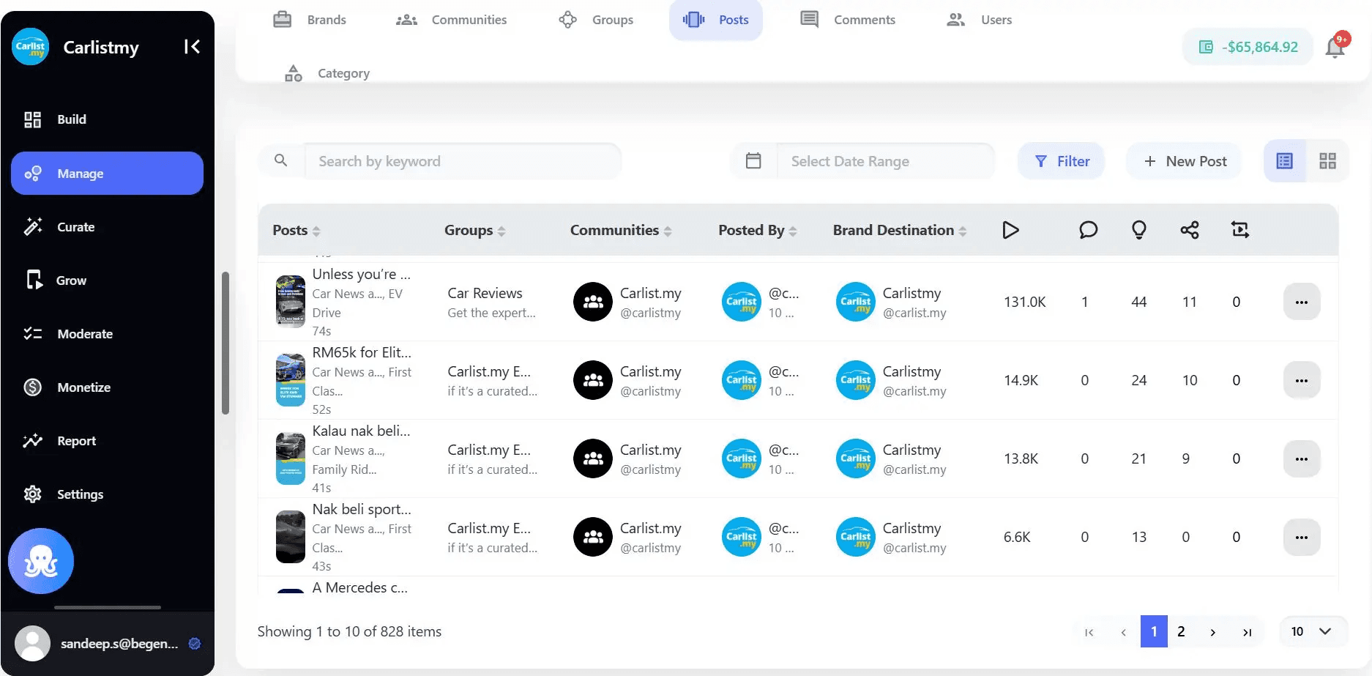The width and height of the screenshot is (1372, 676).
Task: Click the views play icon column header
Action: click(1010, 230)
